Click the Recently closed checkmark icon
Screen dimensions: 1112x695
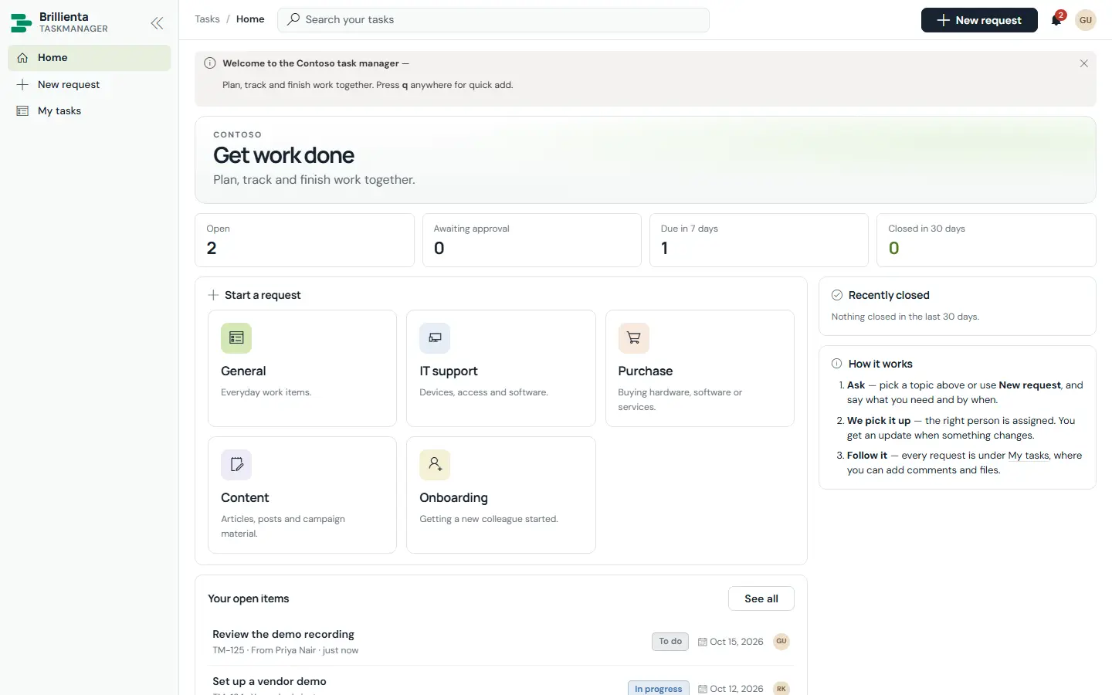pos(837,295)
